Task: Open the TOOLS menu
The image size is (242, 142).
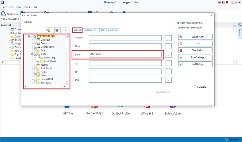Action: [x=27, y=7]
